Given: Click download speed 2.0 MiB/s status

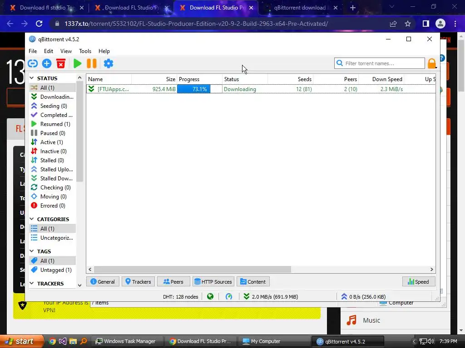Looking at the screenshot, I should (271, 296).
